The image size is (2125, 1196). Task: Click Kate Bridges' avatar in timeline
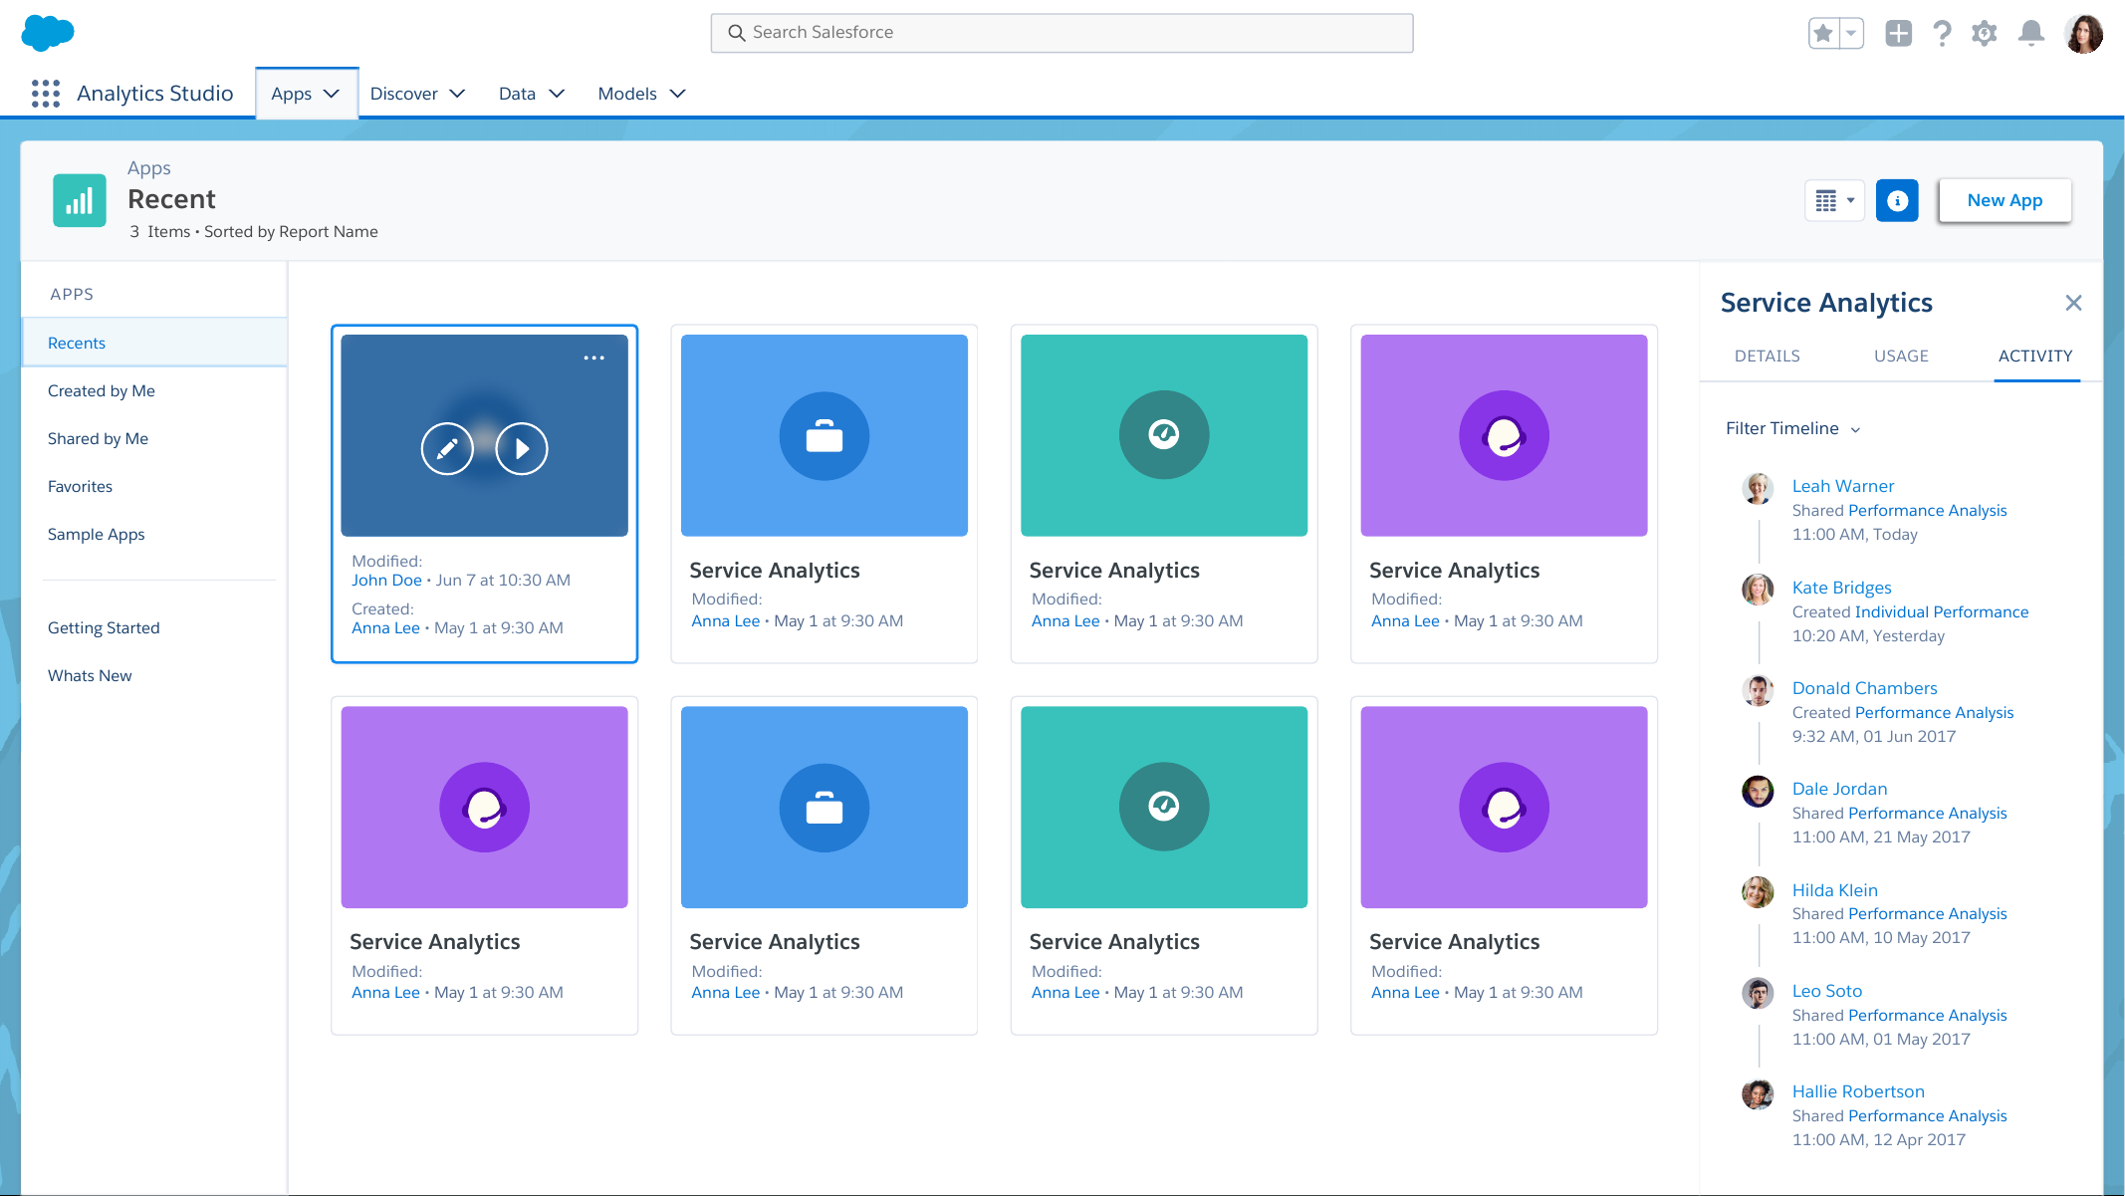[x=1758, y=590]
